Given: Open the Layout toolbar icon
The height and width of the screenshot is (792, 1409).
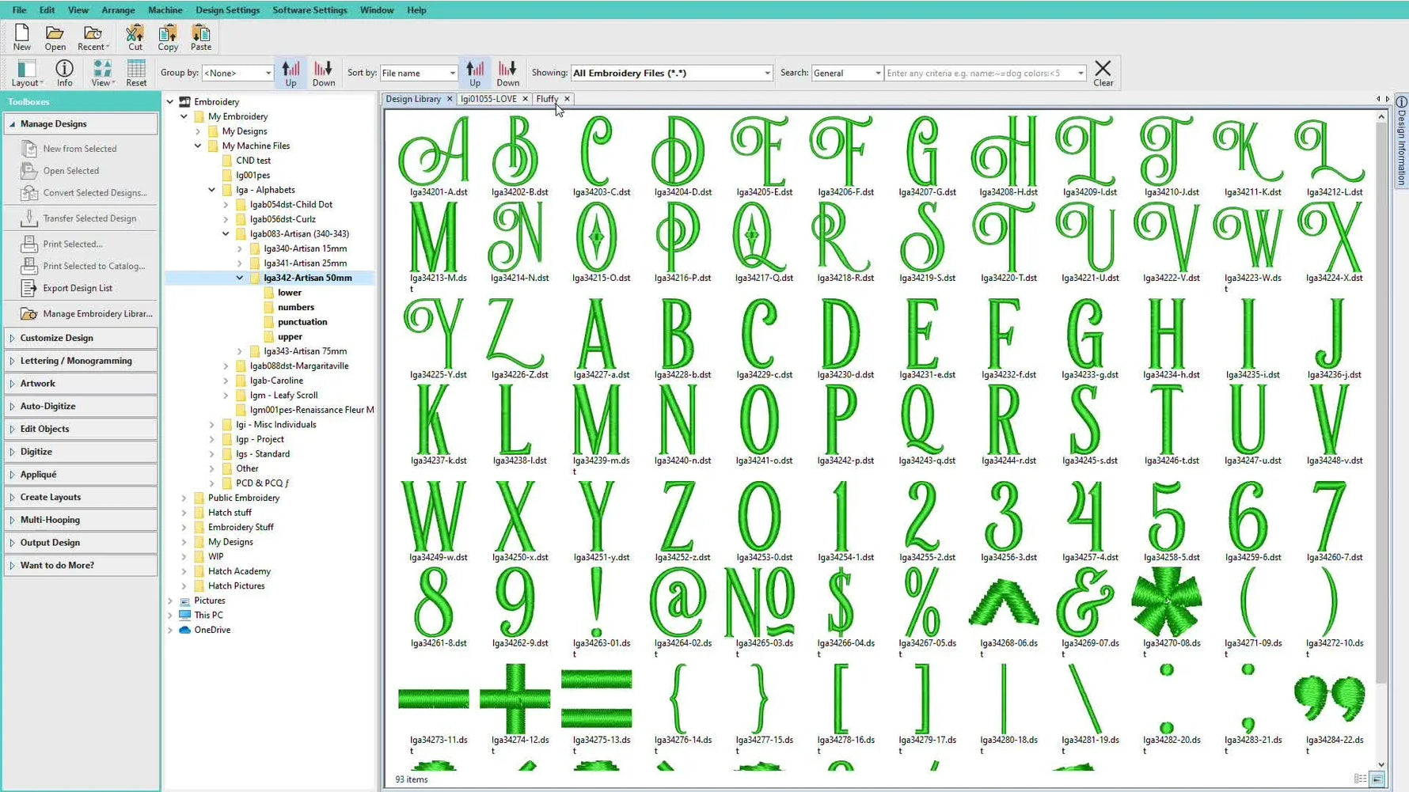Looking at the screenshot, I should [x=27, y=73].
